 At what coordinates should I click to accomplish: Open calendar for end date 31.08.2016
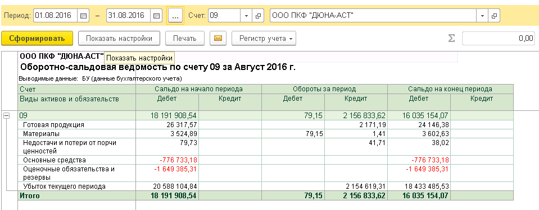coord(156,16)
